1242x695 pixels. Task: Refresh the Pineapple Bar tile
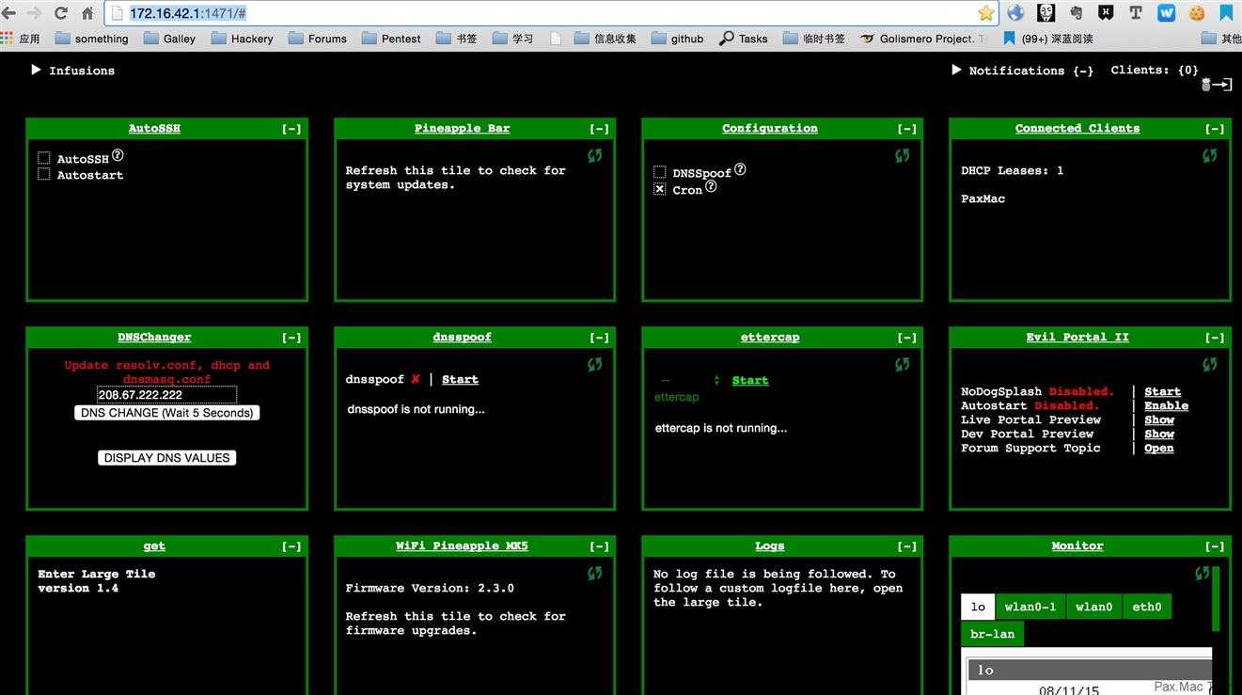click(595, 155)
